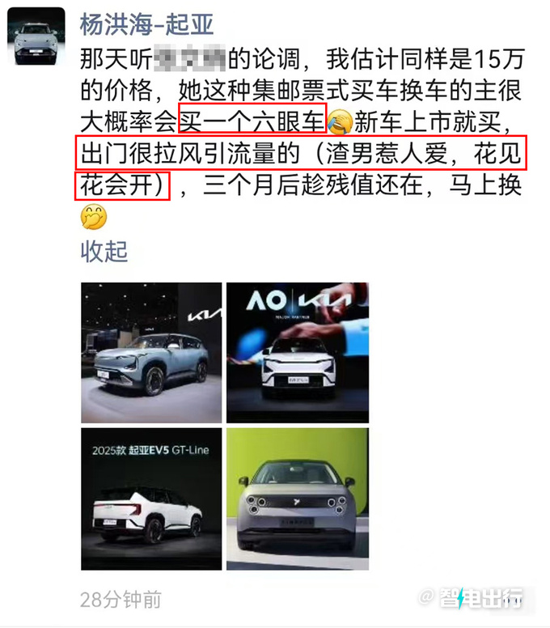Open the grey car photo on green background
Screen dimensions: 550x628
coord(298,499)
